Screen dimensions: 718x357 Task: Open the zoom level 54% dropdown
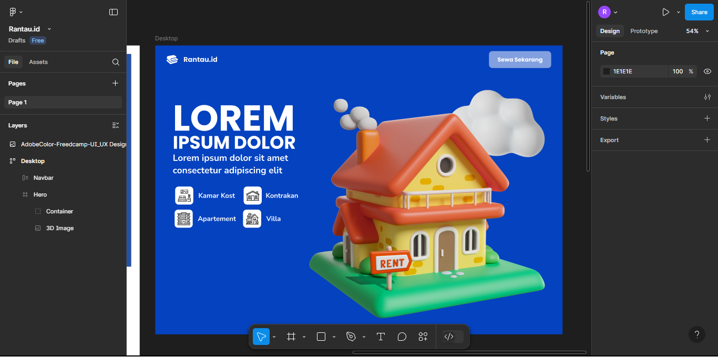698,31
